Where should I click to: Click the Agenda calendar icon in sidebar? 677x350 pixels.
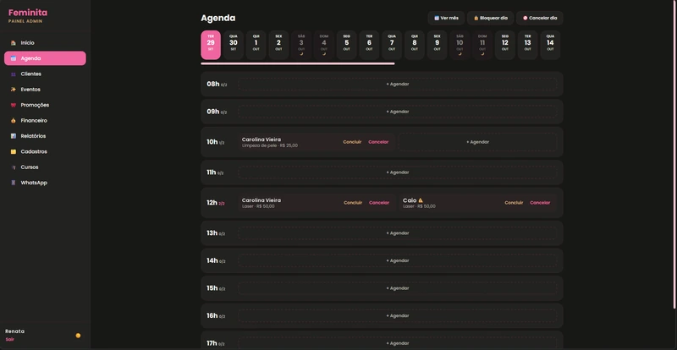[14, 58]
